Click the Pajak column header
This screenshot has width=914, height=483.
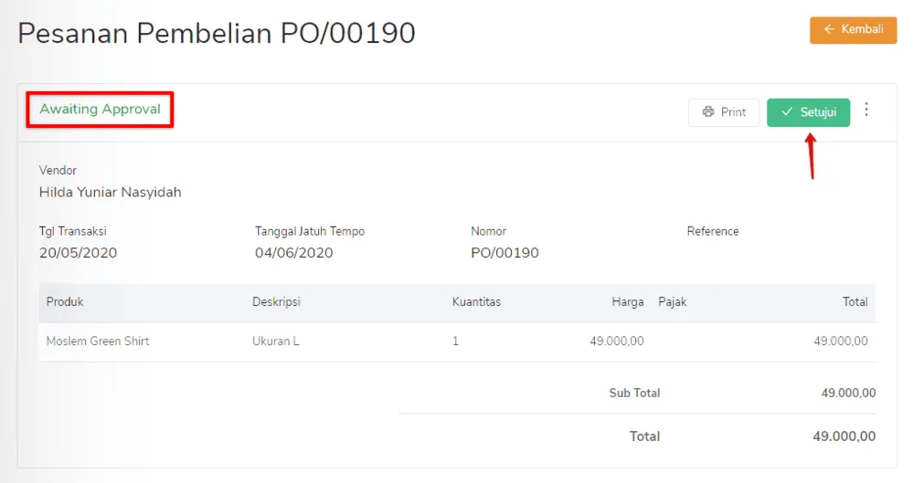(672, 301)
